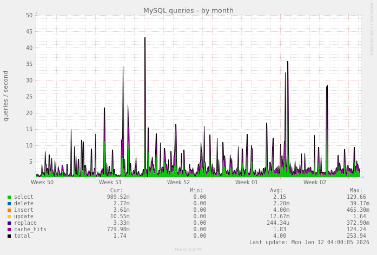
Task: Click total max value 253.94
Action: (x=356, y=236)
